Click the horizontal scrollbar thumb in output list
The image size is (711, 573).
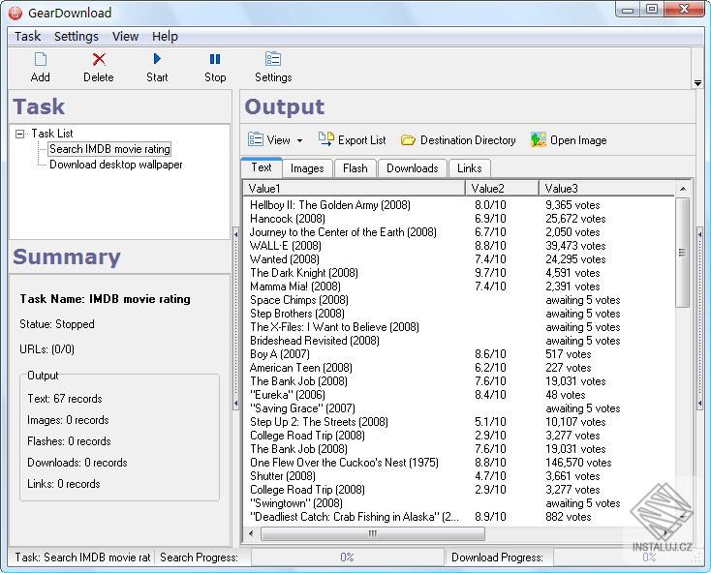(372, 533)
